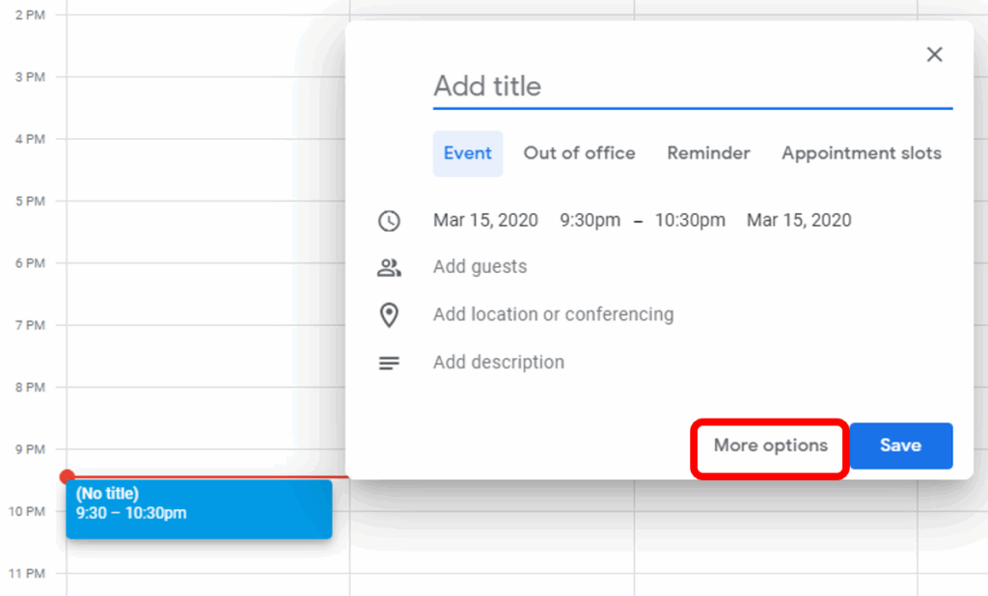Switch to Out of office tab

[x=579, y=153]
